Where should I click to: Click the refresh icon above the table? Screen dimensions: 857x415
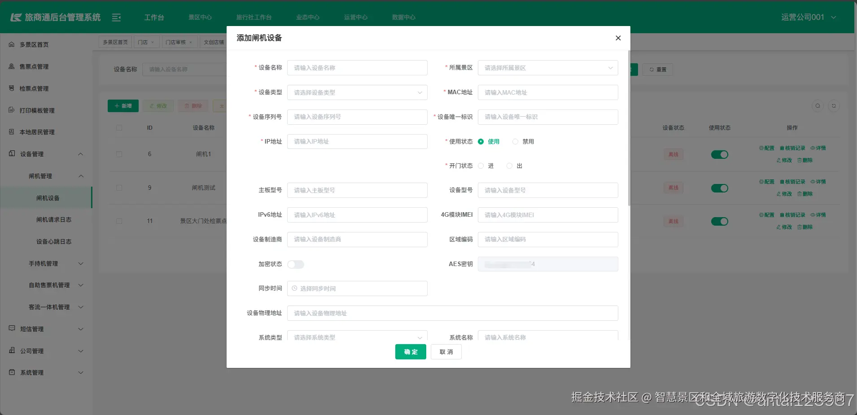tap(834, 106)
